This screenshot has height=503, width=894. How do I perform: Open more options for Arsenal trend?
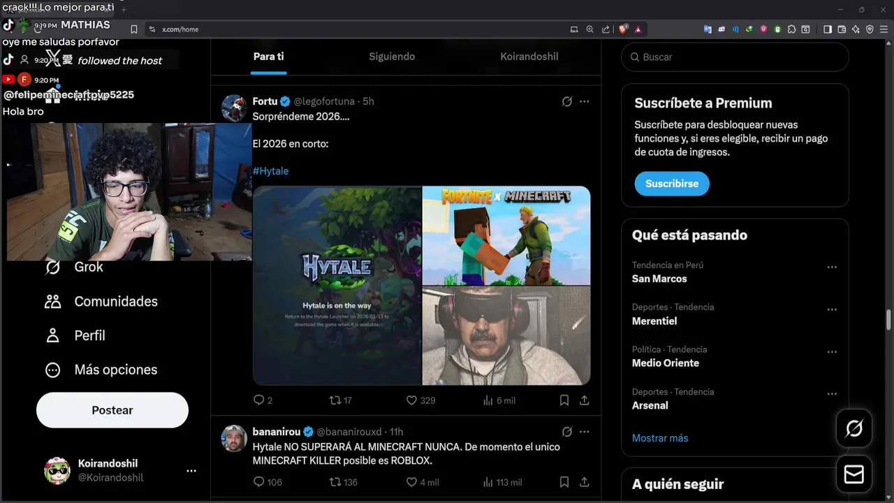(x=832, y=394)
